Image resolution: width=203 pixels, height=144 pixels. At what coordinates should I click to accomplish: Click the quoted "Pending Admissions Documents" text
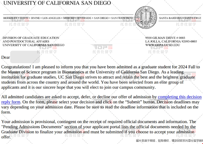tap(32, 127)
